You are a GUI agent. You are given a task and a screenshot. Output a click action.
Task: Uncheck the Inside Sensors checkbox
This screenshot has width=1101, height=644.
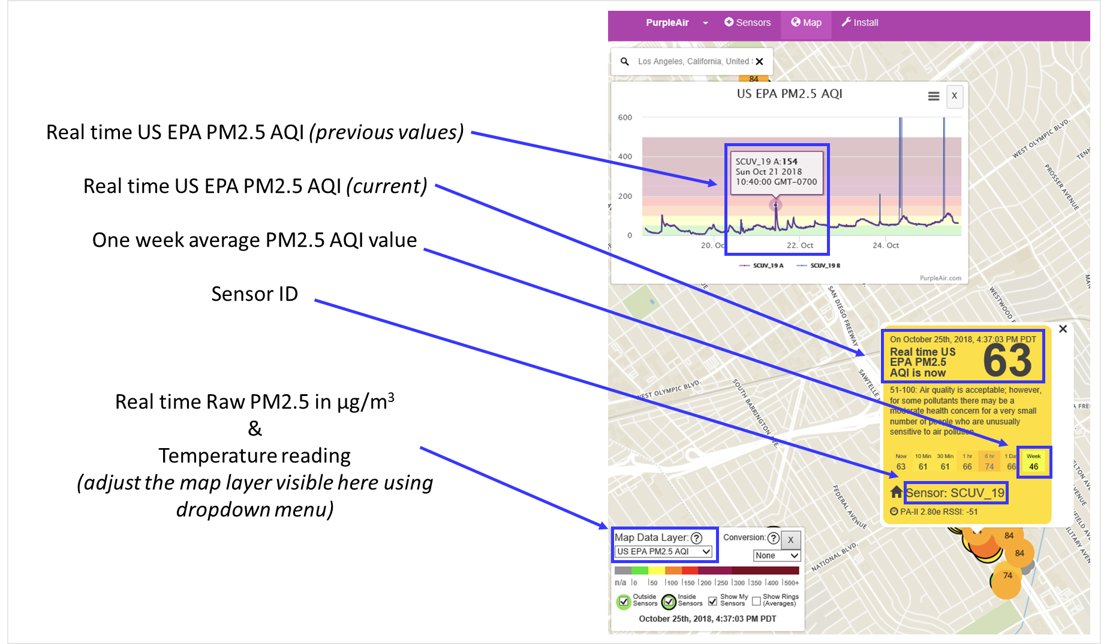click(669, 601)
